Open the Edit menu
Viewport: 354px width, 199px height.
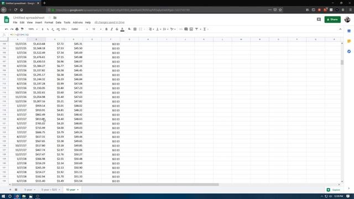pyautogui.click(x=22, y=23)
